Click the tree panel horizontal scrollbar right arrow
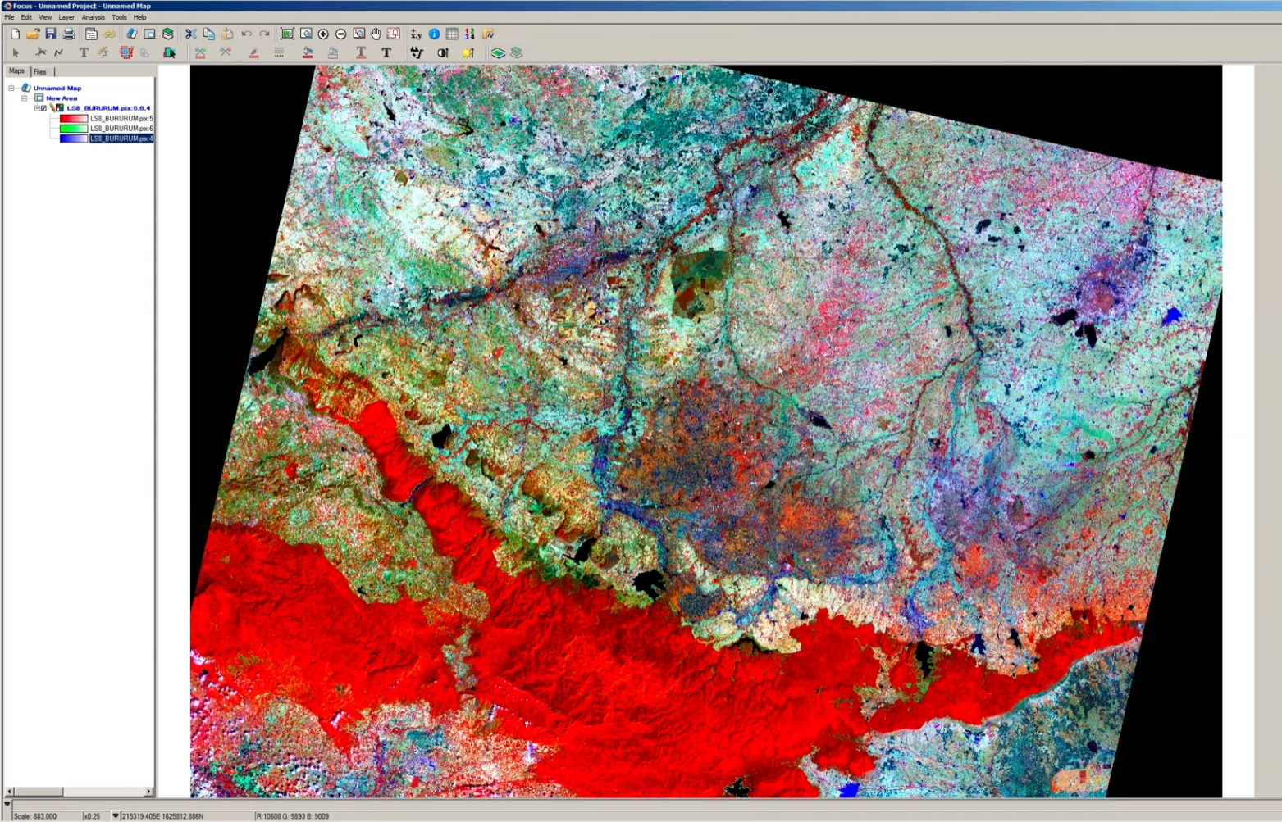 pyautogui.click(x=148, y=792)
